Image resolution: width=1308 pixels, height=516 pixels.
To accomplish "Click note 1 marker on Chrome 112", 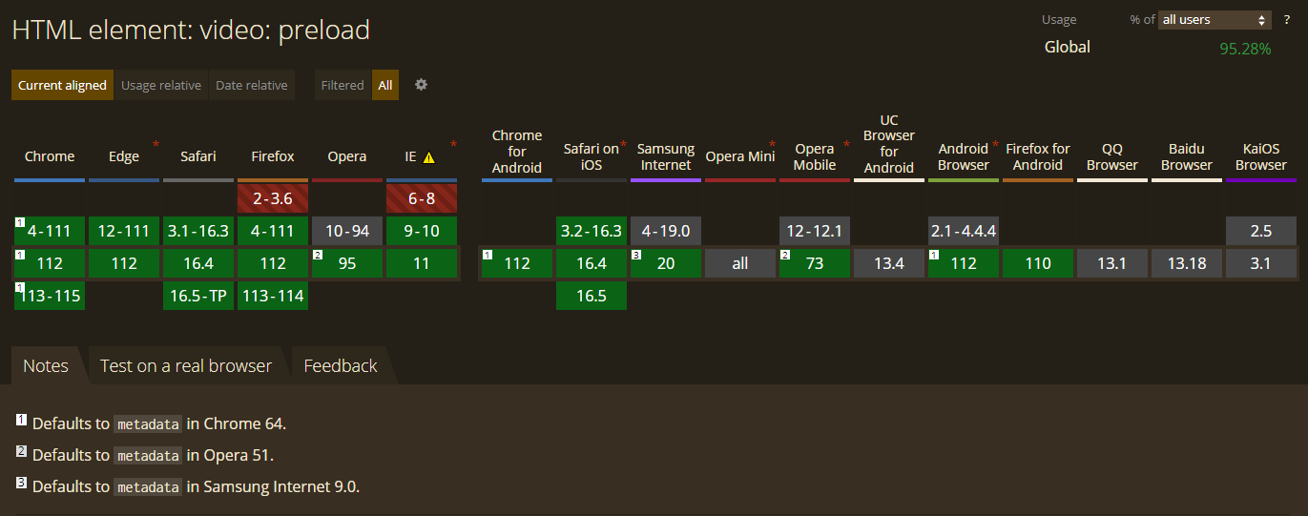I will tap(19, 256).
